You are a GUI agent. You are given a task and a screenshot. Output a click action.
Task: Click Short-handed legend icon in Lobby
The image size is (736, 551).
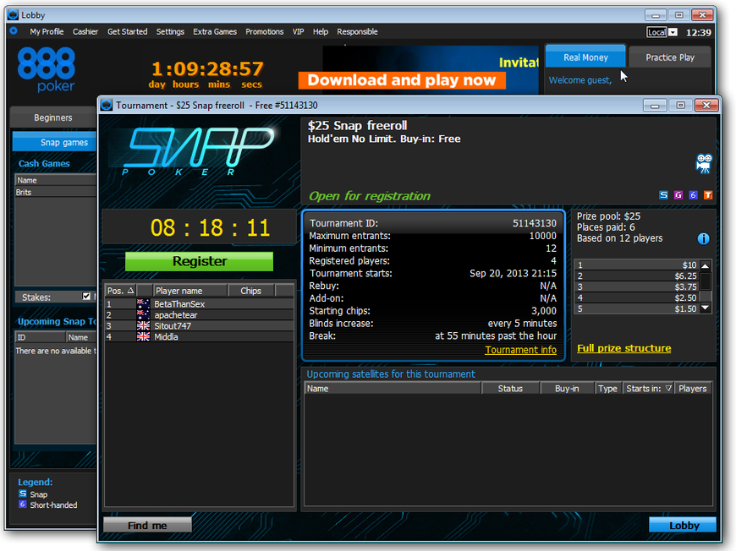23,505
